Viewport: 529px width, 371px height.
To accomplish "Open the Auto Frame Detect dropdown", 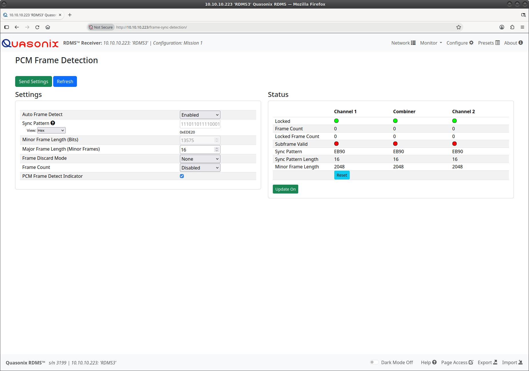I will (200, 115).
